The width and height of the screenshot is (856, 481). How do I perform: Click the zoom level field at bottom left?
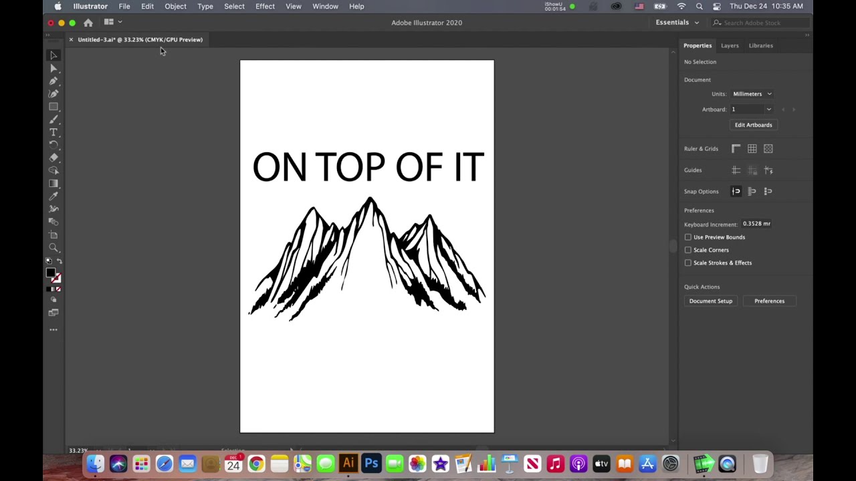tap(78, 450)
